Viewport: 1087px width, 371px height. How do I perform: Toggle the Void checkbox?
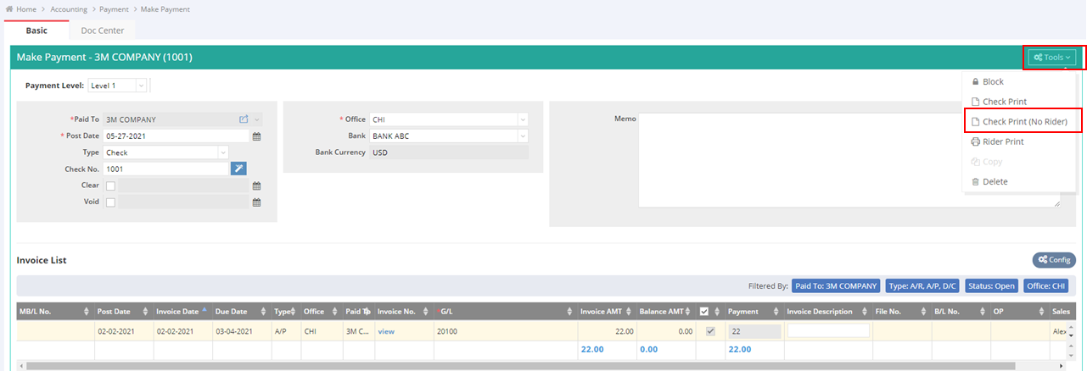point(110,202)
